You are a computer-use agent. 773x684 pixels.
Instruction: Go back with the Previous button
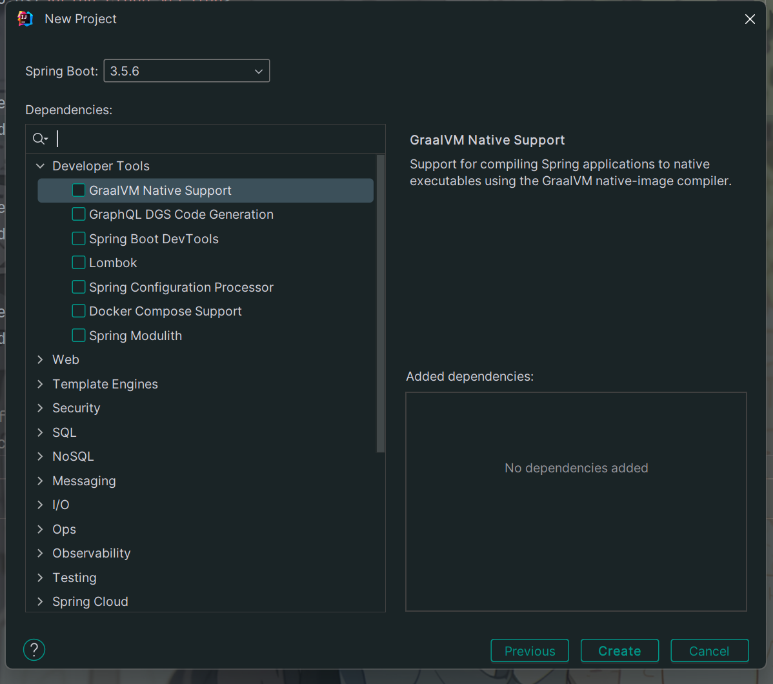tap(530, 650)
